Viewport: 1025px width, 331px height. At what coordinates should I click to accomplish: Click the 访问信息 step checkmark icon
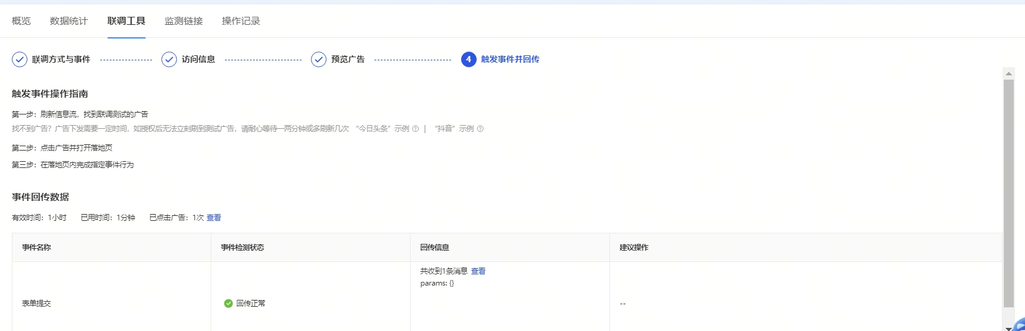tap(169, 59)
